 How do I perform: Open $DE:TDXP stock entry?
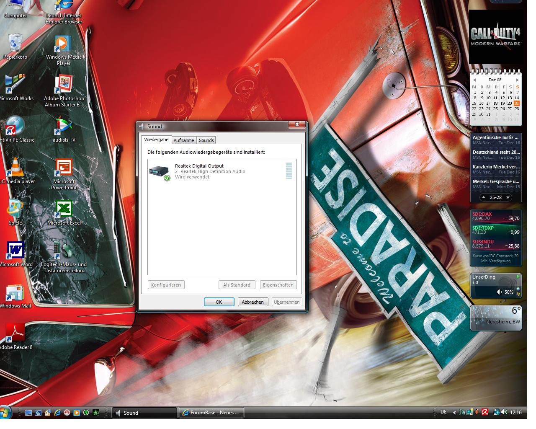(496, 230)
